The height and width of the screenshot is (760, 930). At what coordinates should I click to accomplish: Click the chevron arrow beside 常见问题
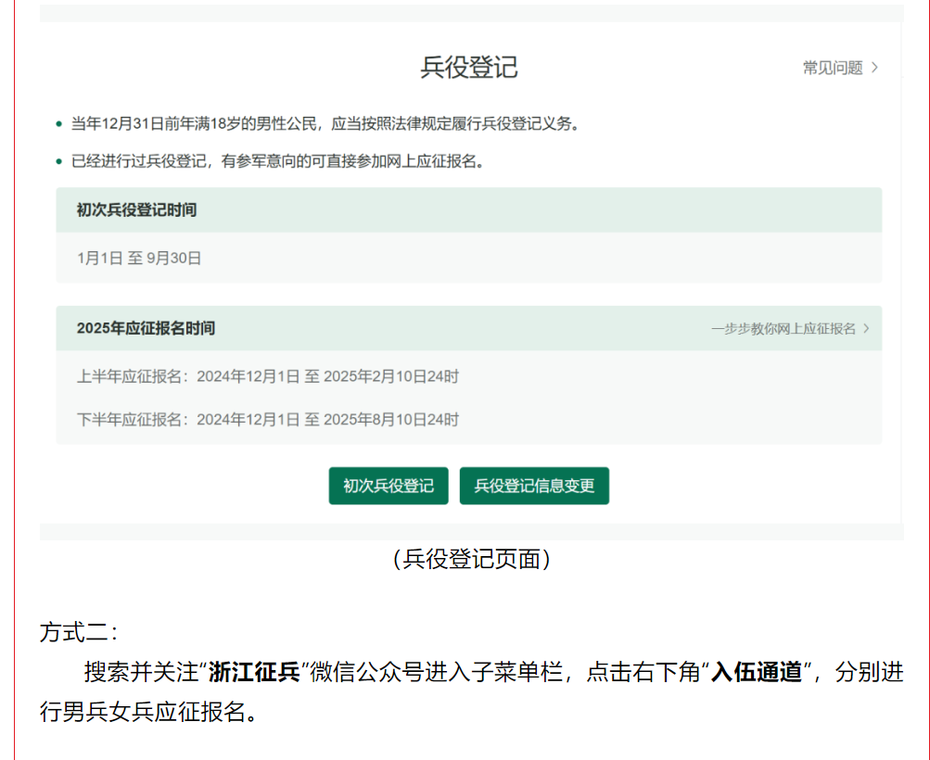pos(875,68)
